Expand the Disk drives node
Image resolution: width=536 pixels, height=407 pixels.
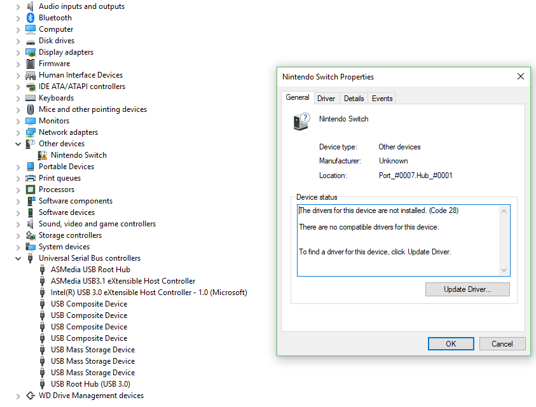coord(18,41)
